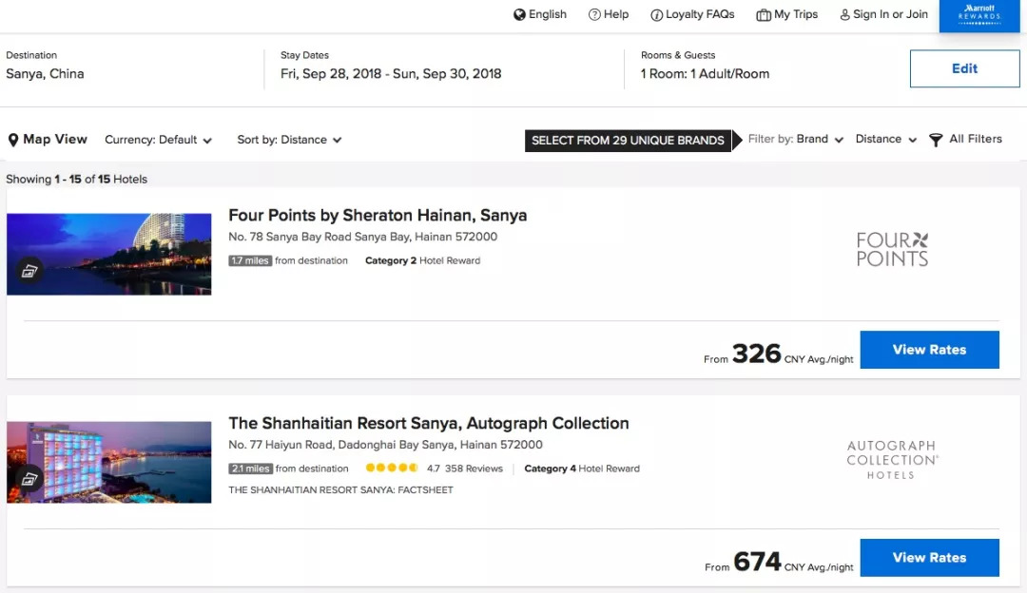Open Shanhaitian Resort Factsheet link
1027x593 pixels.
coord(340,490)
